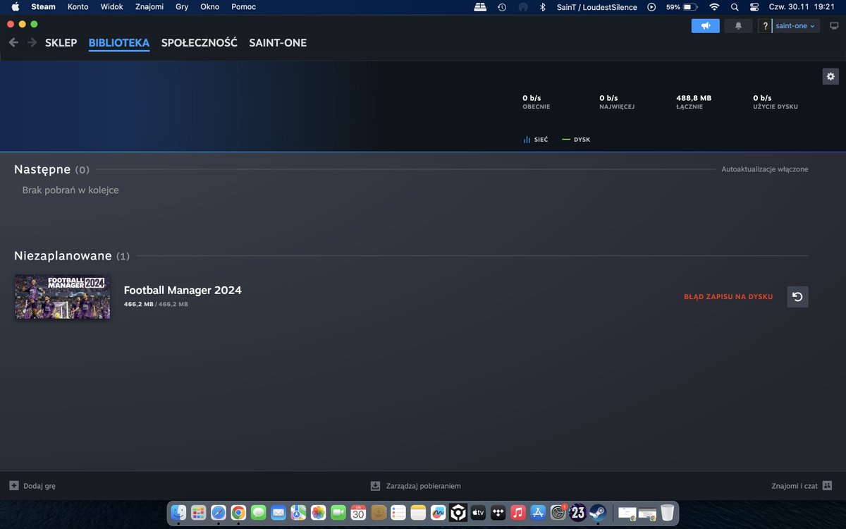Viewport: 846px width, 529px height.
Task: Open Spotlight search magnifier
Action: pos(735,7)
